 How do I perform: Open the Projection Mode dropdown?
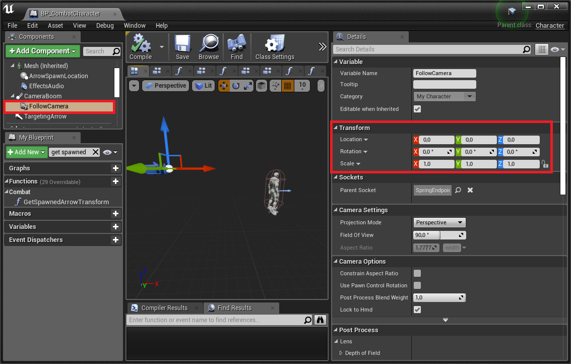pos(439,222)
